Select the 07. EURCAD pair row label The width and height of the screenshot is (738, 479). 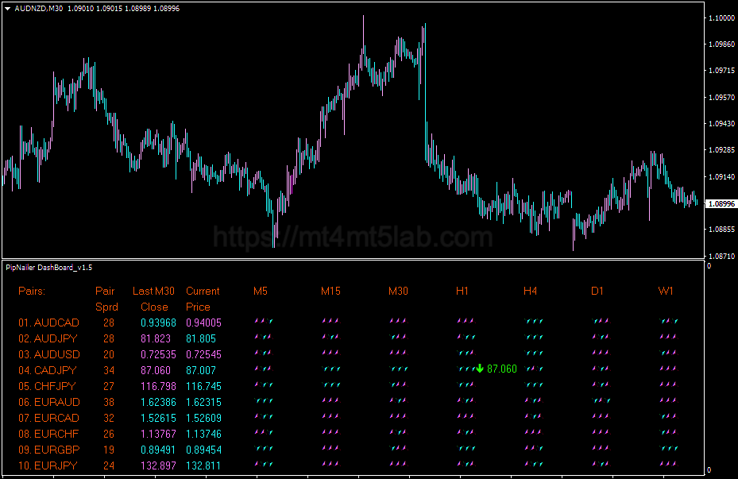coord(48,418)
